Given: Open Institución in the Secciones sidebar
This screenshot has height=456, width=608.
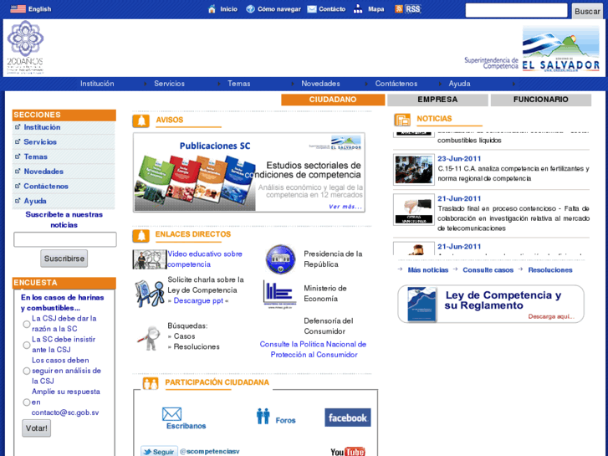Looking at the screenshot, I should click(x=42, y=127).
